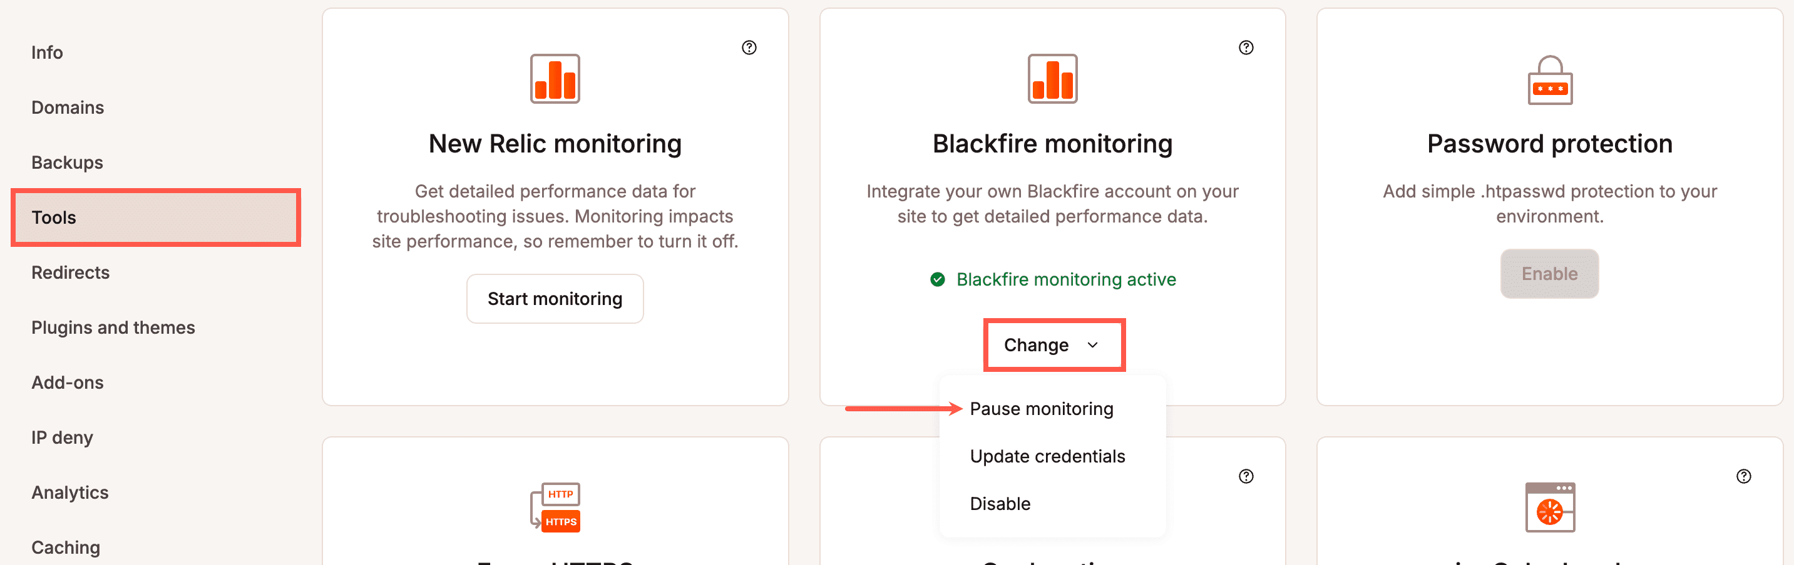Click the Password protection padlock icon
This screenshot has height=565, width=1794.
coord(1549,82)
